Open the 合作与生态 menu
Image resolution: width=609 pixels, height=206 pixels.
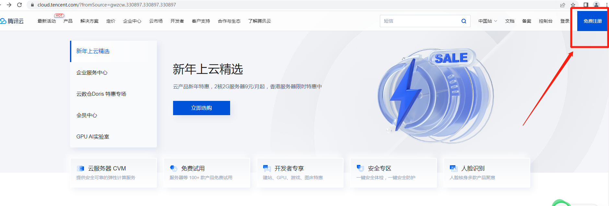pyautogui.click(x=229, y=21)
